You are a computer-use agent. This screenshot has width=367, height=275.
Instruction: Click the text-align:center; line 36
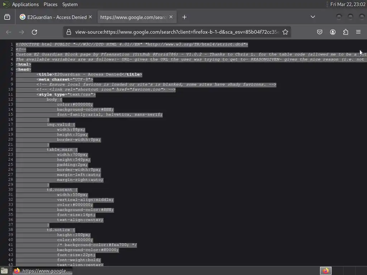coord(80,219)
